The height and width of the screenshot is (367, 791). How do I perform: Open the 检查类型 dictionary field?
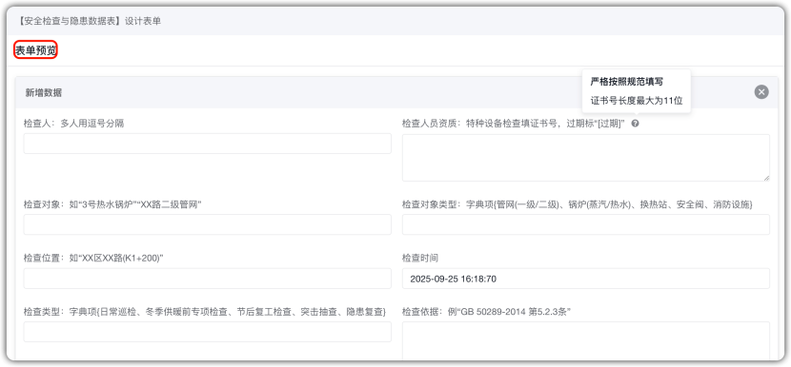[x=208, y=332]
